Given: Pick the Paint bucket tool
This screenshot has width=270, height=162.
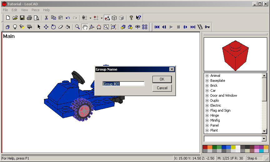Looking at the screenshot, I should pos(67,27).
